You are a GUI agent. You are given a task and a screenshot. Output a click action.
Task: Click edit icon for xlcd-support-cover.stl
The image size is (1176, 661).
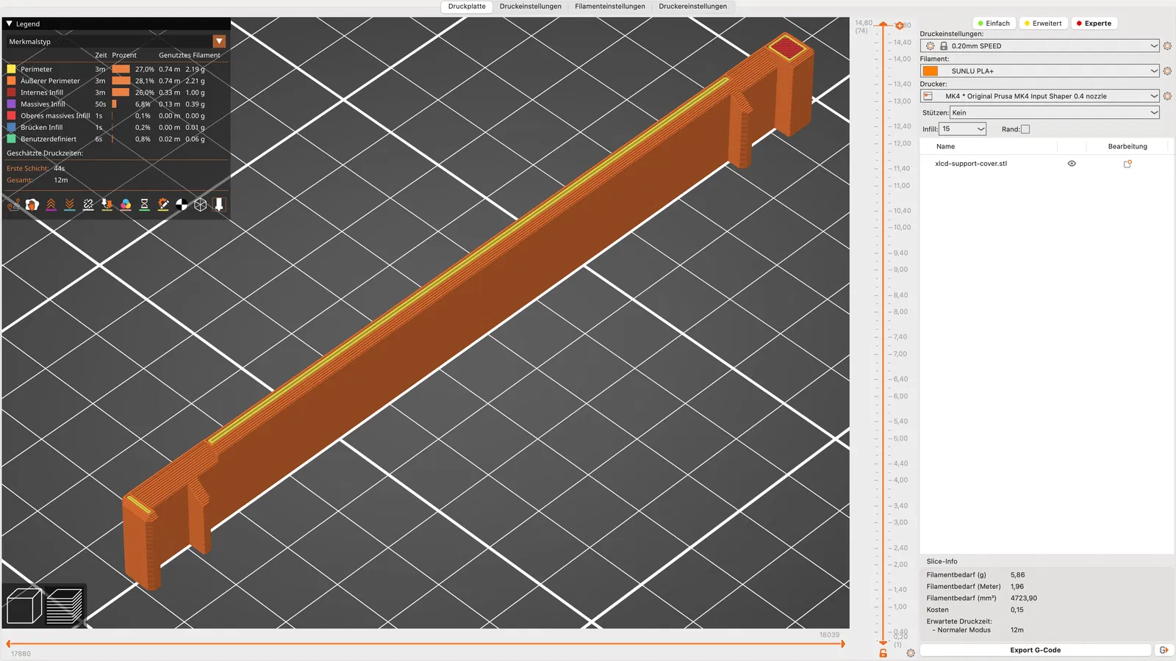(x=1127, y=164)
